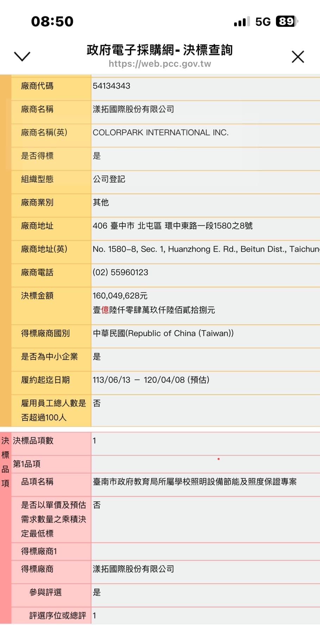Image resolution: width=320 pixels, height=634 pixels.
Task: Tap the award amount 160,049,628元
Action: [120, 296]
